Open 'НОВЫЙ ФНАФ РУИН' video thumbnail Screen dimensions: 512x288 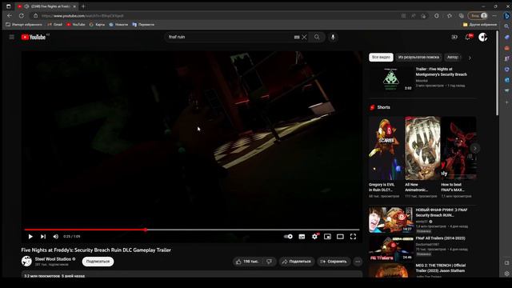point(391,220)
